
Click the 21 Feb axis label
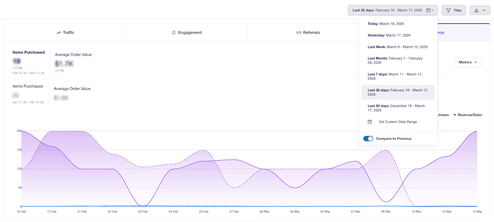coord(82,212)
